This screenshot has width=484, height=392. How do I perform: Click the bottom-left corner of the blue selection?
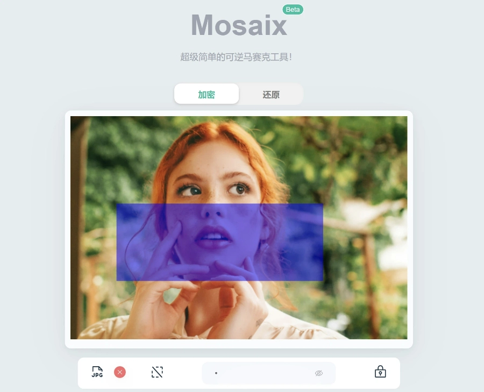click(117, 281)
